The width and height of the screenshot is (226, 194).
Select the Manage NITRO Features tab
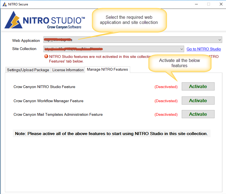point(108,69)
